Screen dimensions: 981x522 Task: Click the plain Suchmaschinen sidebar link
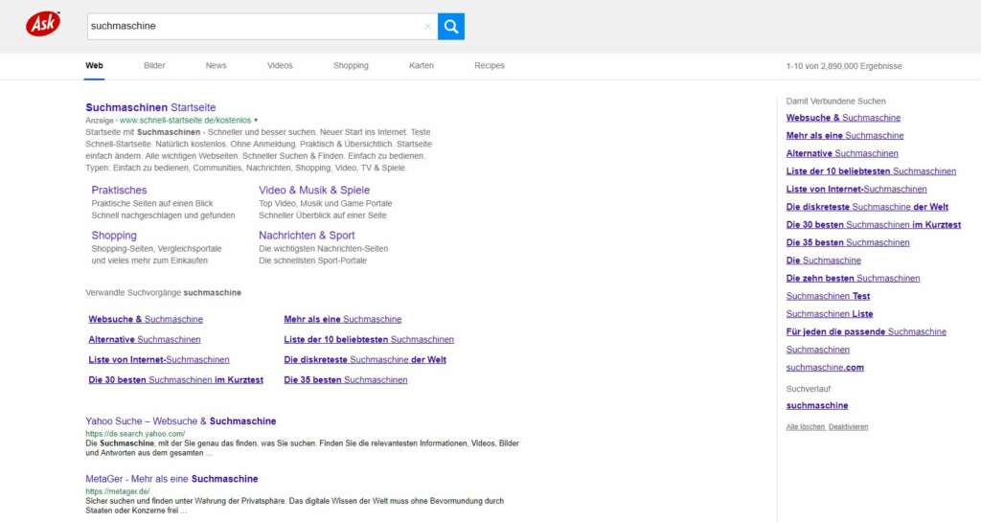818,350
